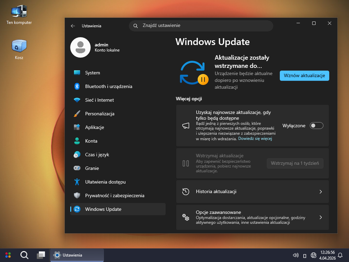This screenshot has height=262, width=349.
Task: Follow the Dowiedz się więcej link
Action: pos(255,139)
